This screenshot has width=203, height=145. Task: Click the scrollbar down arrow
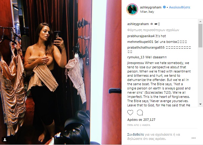pos(200,104)
